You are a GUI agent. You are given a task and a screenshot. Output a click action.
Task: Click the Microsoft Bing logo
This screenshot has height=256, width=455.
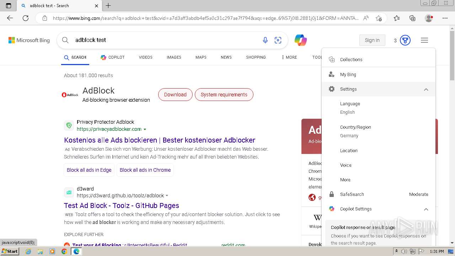29,40
